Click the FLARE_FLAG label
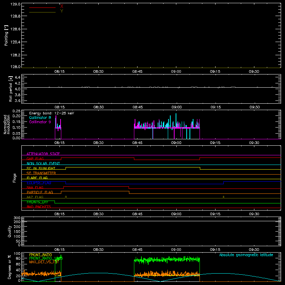The height and width of the screenshot is (285, 285). [37, 178]
